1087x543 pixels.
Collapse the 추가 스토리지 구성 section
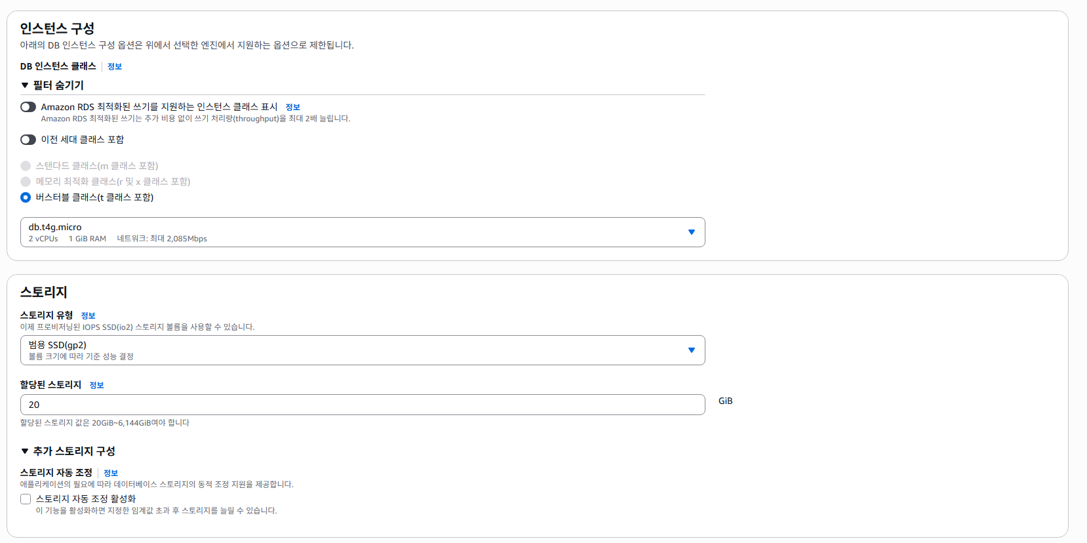point(74,451)
